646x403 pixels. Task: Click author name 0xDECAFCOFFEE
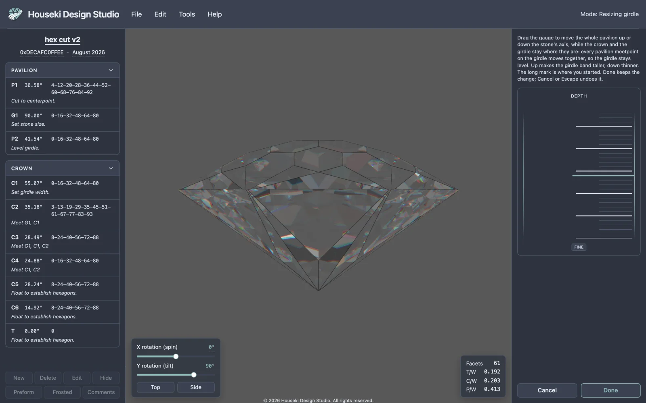coord(42,52)
